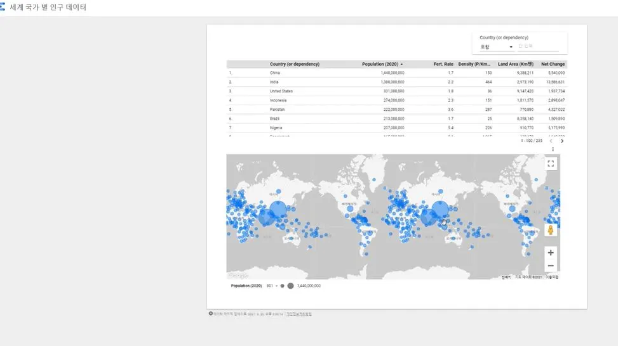Click Pakistan fertility rate 3.6
Image resolution: width=618 pixels, height=346 pixels.
click(450, 109)
